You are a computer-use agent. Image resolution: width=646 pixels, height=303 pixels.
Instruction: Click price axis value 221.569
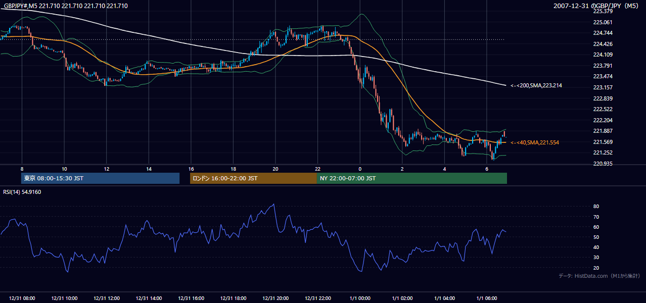click(x=603, y=142)
